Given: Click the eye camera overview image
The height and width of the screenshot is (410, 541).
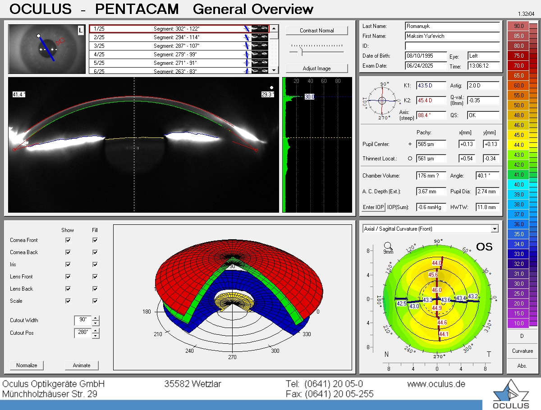Looking at the screenshot, I should [x=47, y=49].
